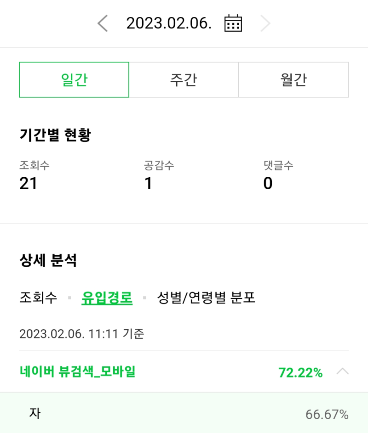Go to the next date with right arrow
This screenshot has width=368, height=433.
[265, 23]
